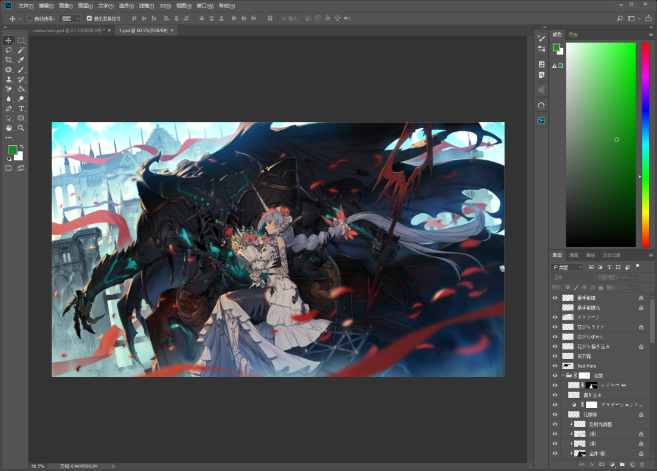Screen dimensions: 657x471
Task: Select the Eraser tool
Action: (x=9, y=89)
